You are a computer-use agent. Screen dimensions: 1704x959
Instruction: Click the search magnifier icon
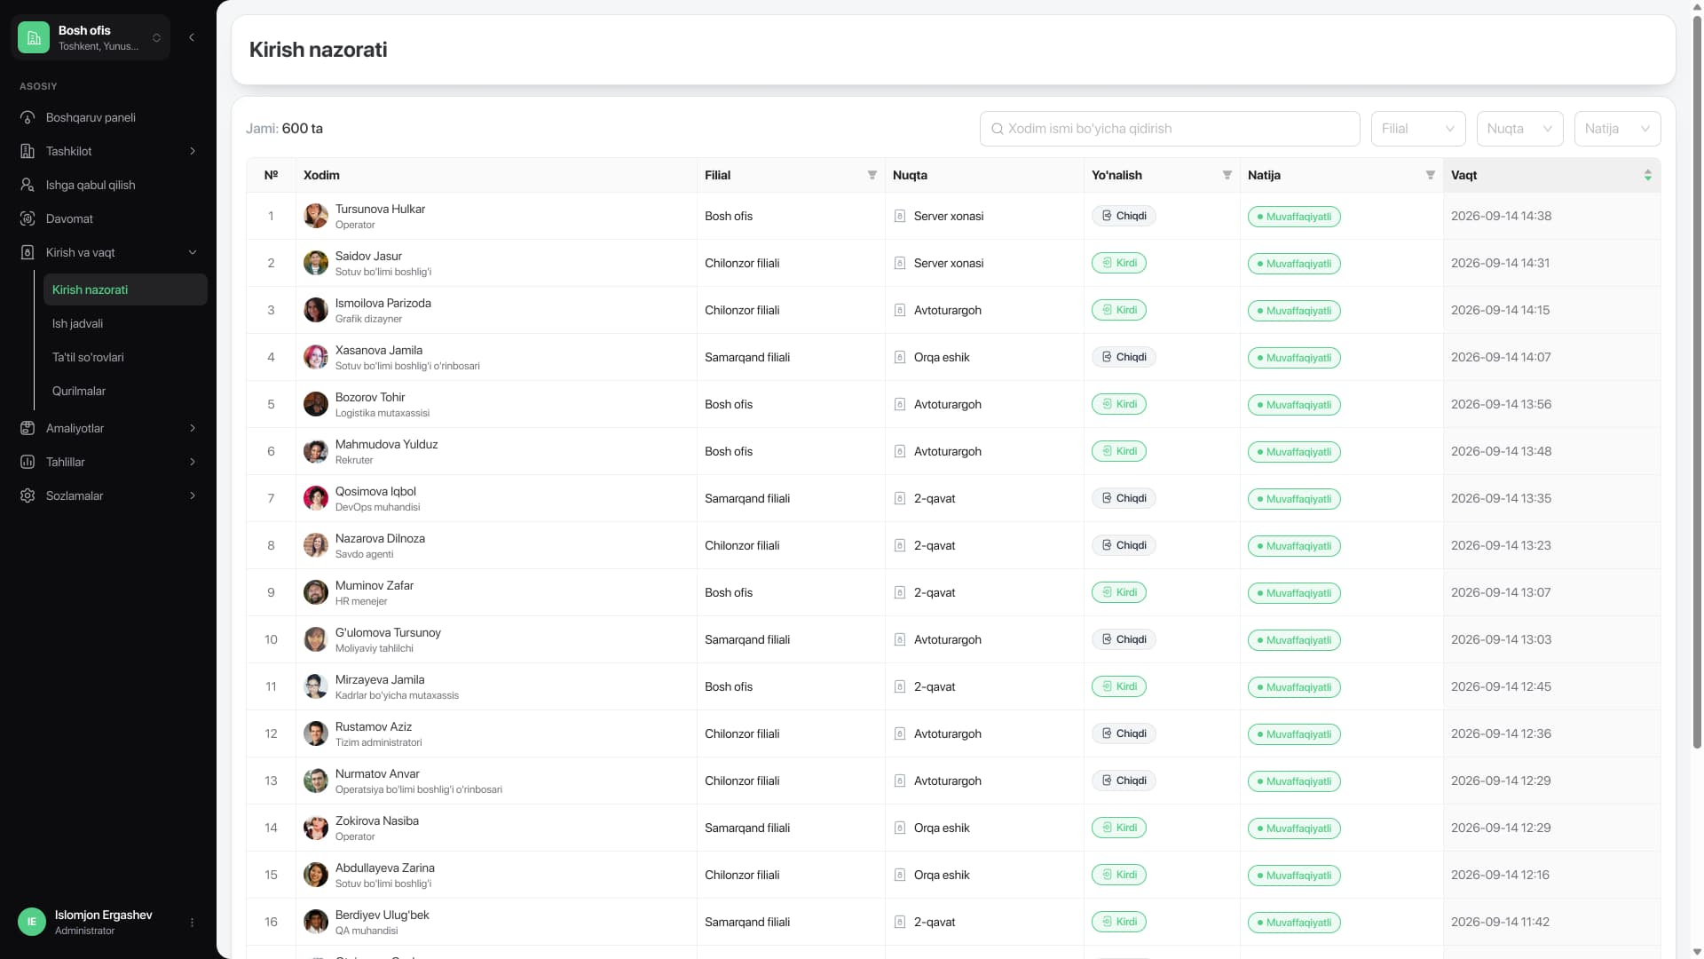[x=998, y=129]
